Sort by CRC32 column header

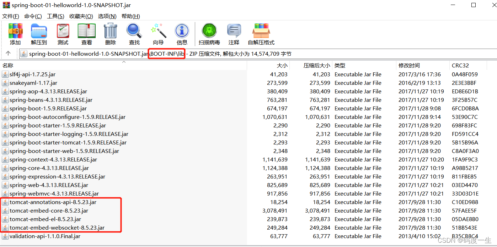coord(460,65)
